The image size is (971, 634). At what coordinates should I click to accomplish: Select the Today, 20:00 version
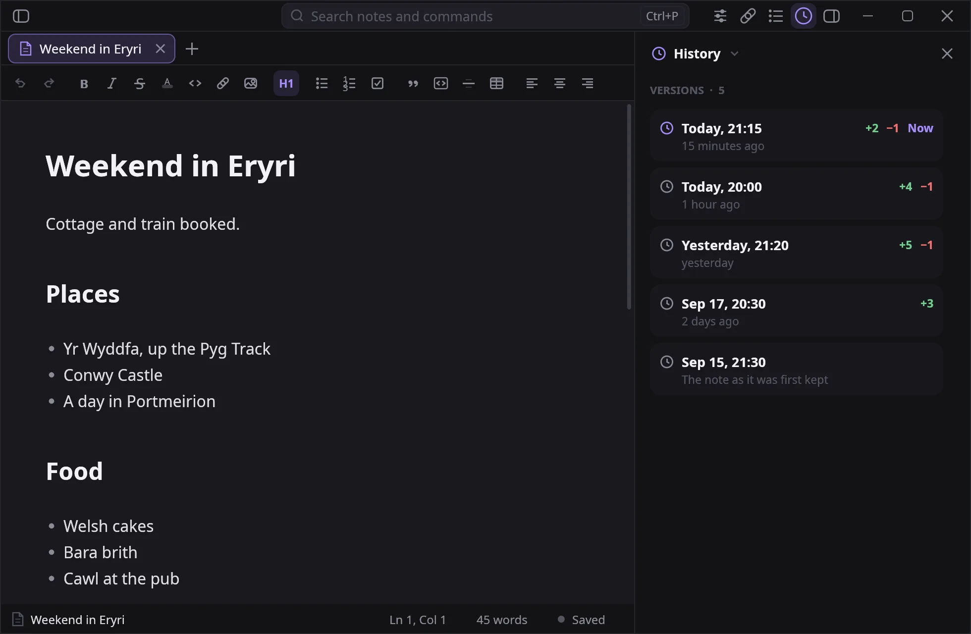(797, 194)
